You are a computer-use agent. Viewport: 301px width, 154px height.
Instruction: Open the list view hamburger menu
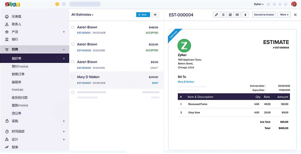pyautogui.click(x=155, y=14)
